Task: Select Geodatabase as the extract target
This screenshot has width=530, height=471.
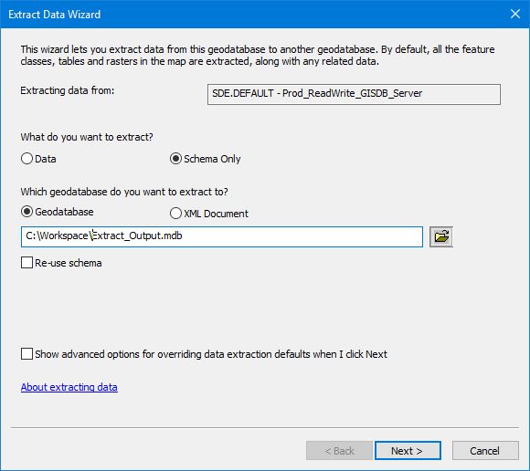Action: pyautogui.click(x=26, y=212)
